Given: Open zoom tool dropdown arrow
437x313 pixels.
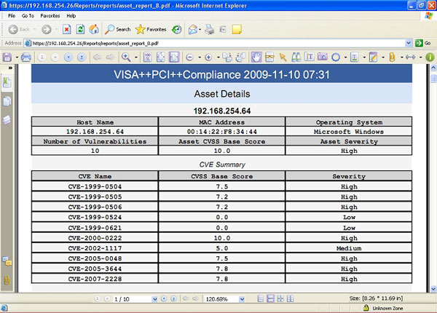Looking at the screenshot, I should tap(136, 58).
